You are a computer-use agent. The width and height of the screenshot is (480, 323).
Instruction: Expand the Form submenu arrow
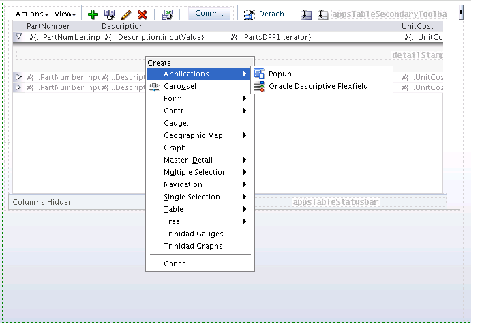(x=245, y=98)
